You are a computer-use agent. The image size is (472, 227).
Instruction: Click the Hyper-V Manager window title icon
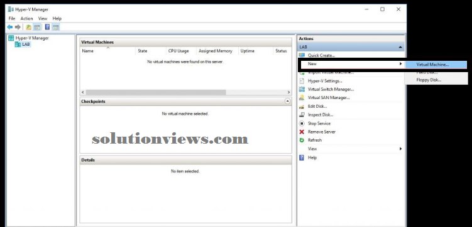(x=11, y=9)
